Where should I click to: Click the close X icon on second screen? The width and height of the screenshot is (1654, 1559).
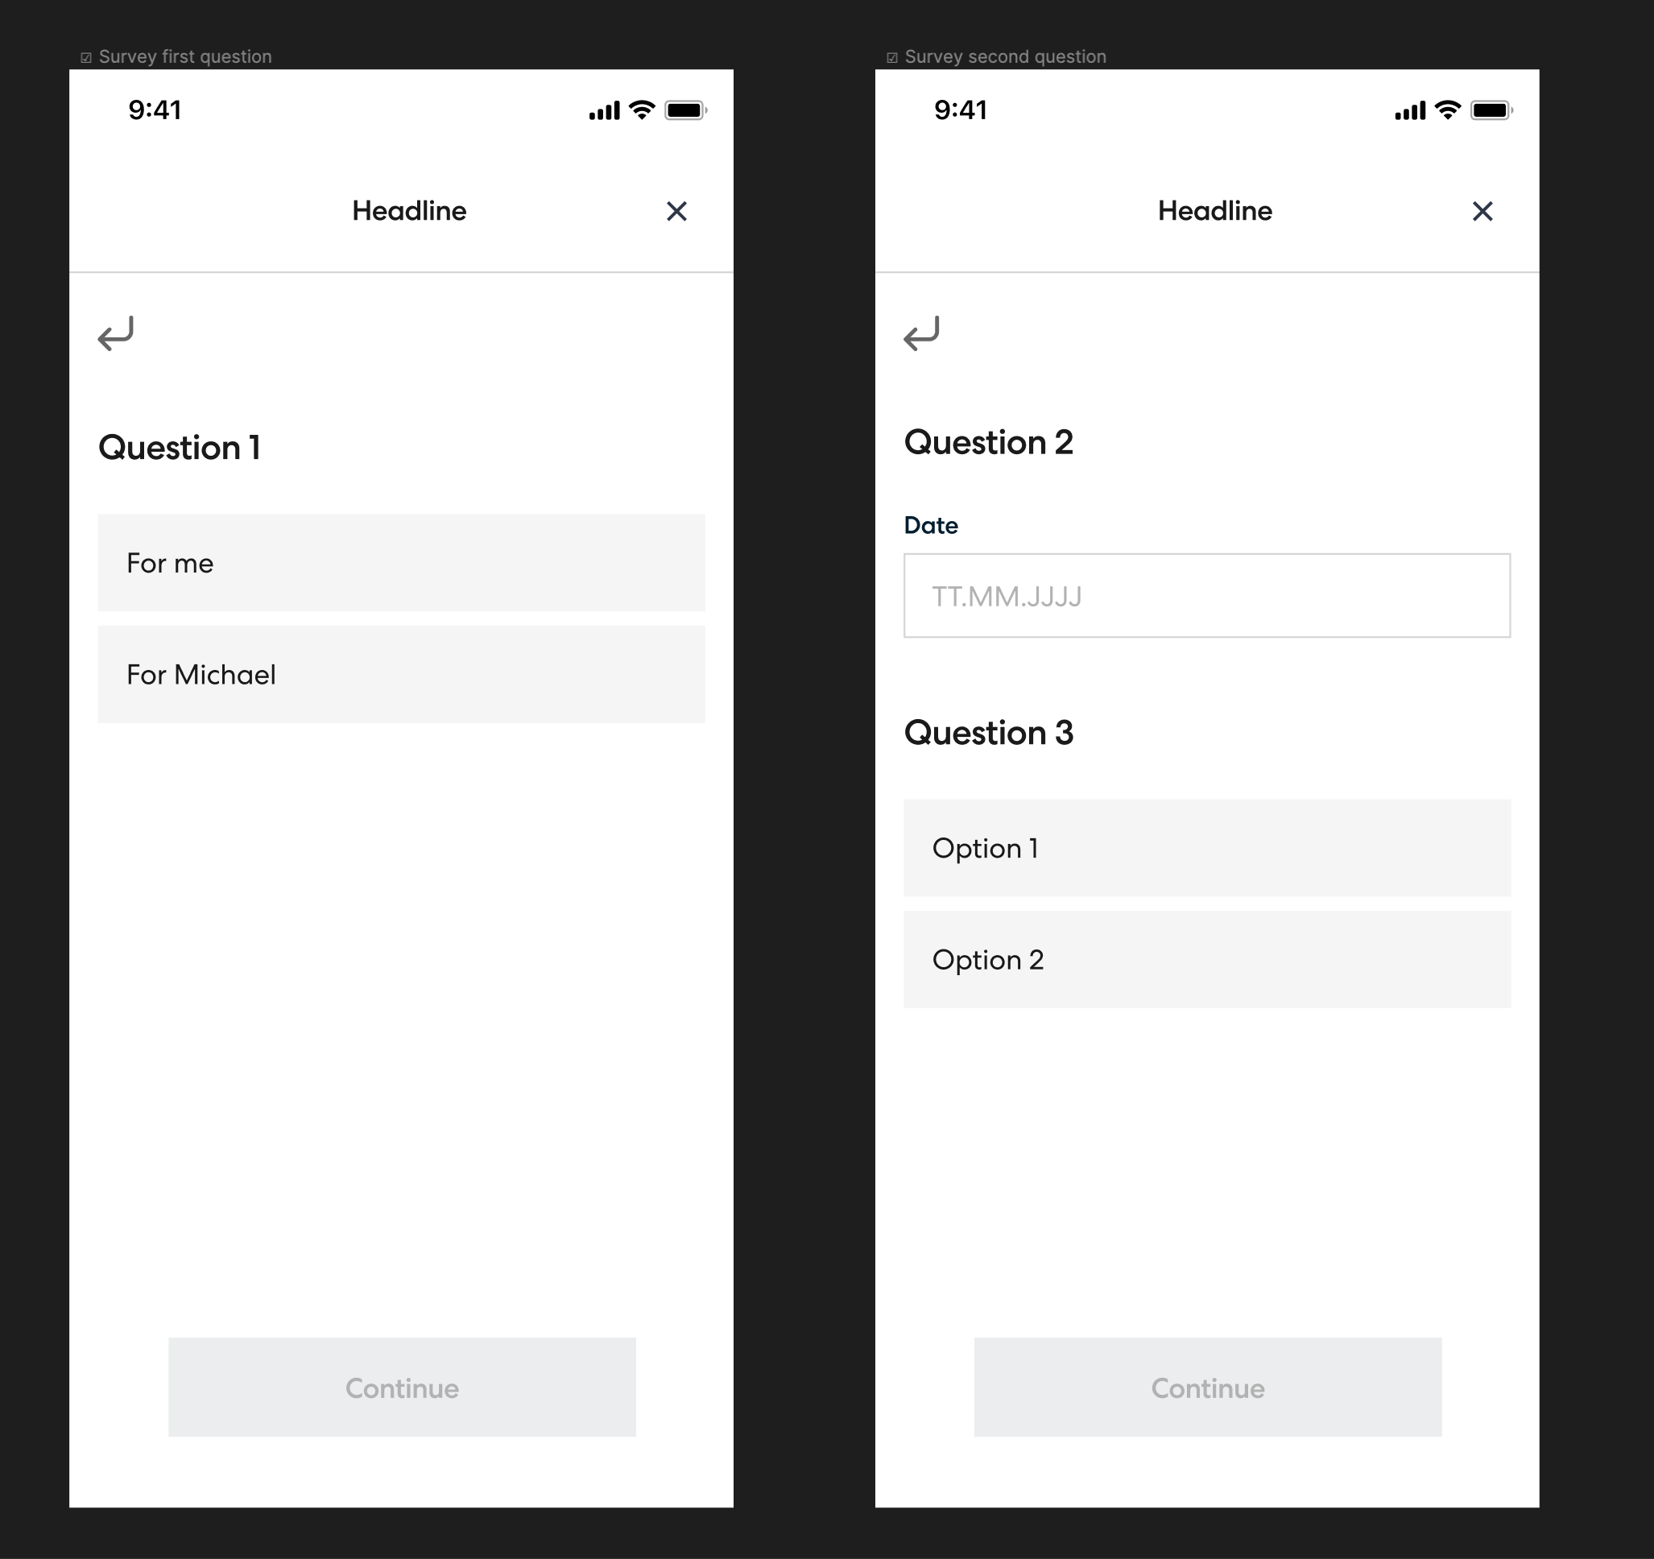(1482, 209)
